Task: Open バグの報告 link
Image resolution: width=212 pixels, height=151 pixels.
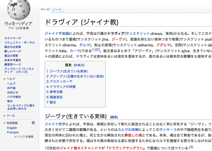Action: pyautogui.click(x=14, y=97)
